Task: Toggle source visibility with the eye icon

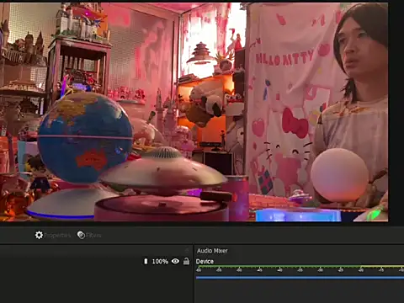Action: [x=175, y=261]
